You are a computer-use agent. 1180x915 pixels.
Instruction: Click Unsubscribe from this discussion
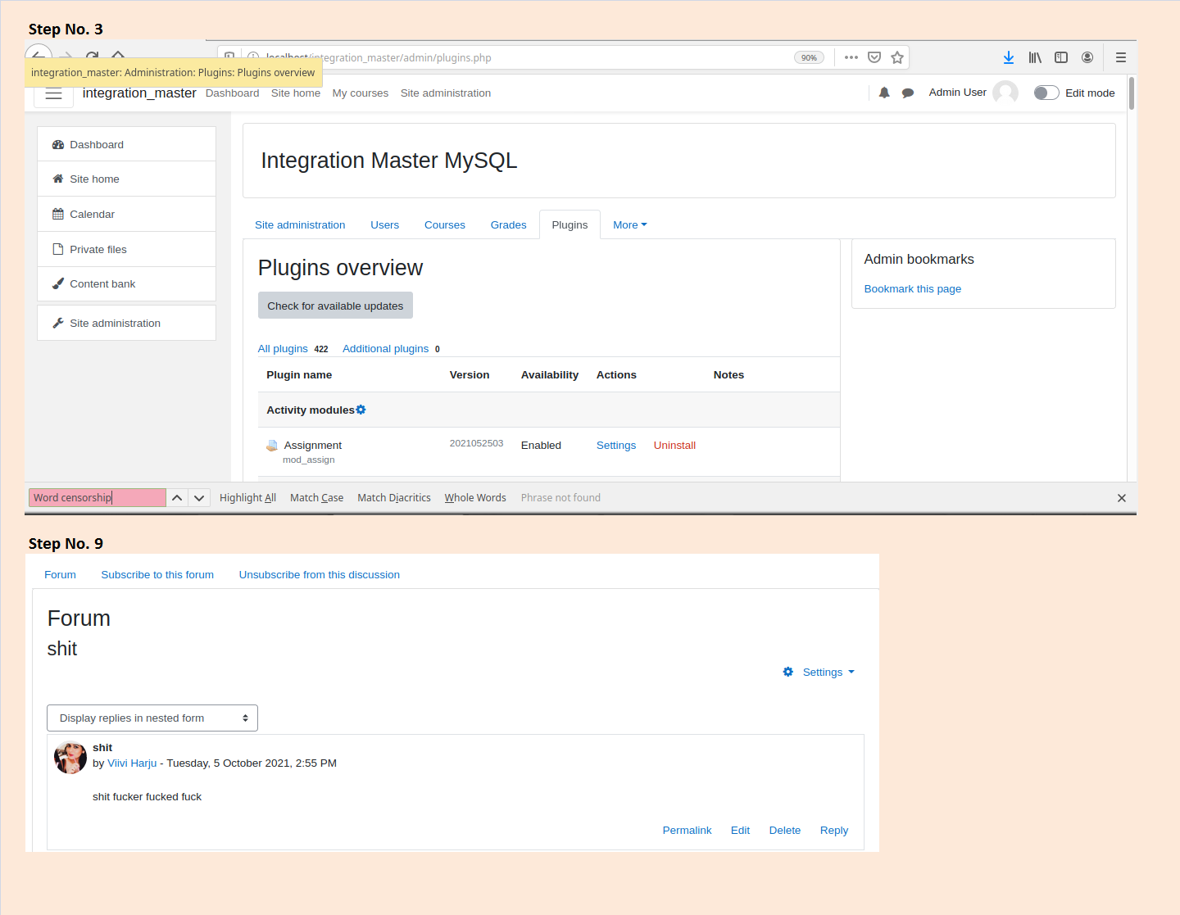tap(320, 574)
